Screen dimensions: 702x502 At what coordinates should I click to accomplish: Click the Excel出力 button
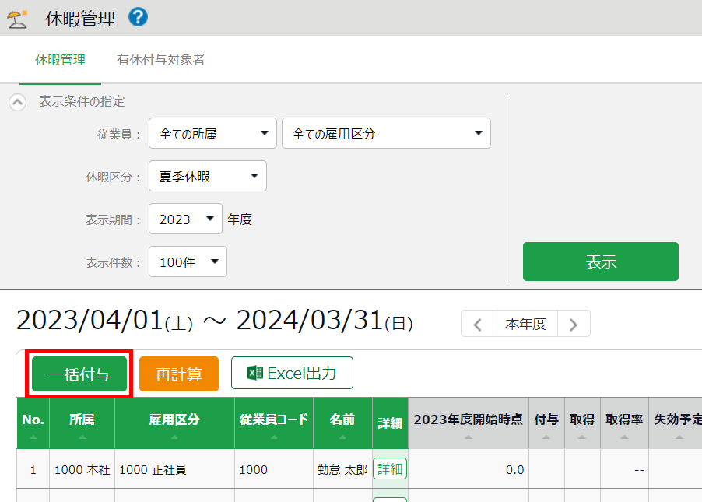(x=292, y=373)
